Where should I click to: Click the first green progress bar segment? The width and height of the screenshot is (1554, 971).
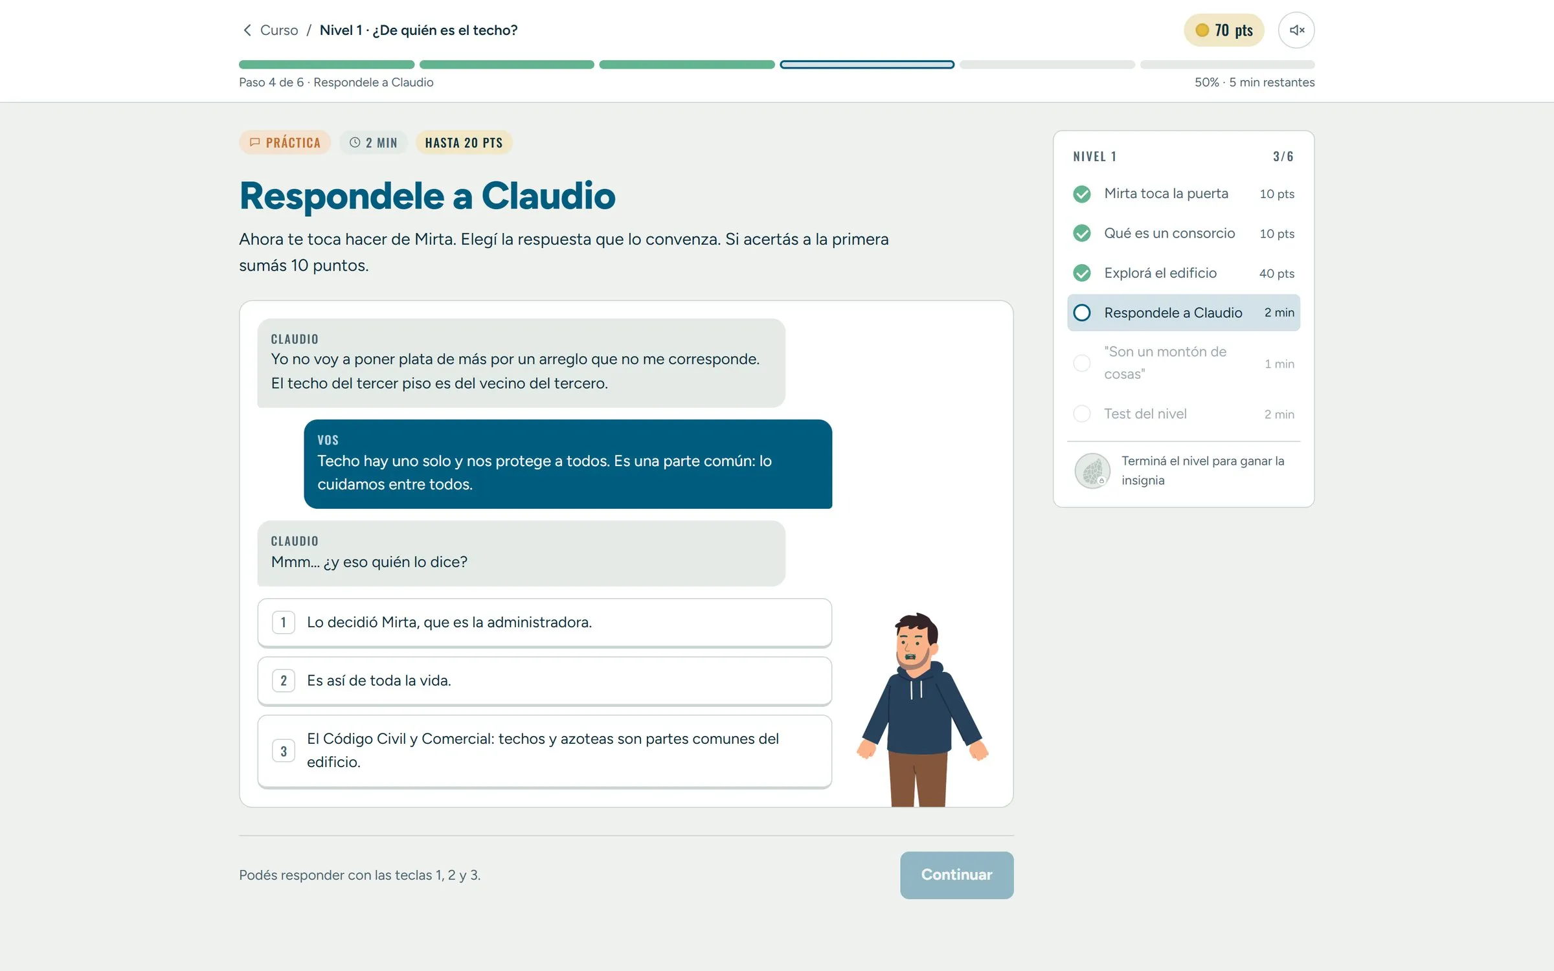(326, 65)
